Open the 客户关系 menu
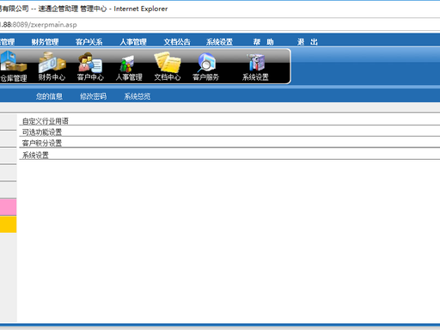This screenshot has height=330, width=440. coord(89,42)
